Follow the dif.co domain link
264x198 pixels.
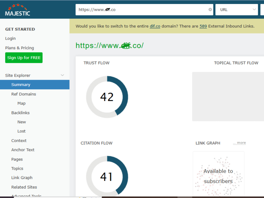155,26
